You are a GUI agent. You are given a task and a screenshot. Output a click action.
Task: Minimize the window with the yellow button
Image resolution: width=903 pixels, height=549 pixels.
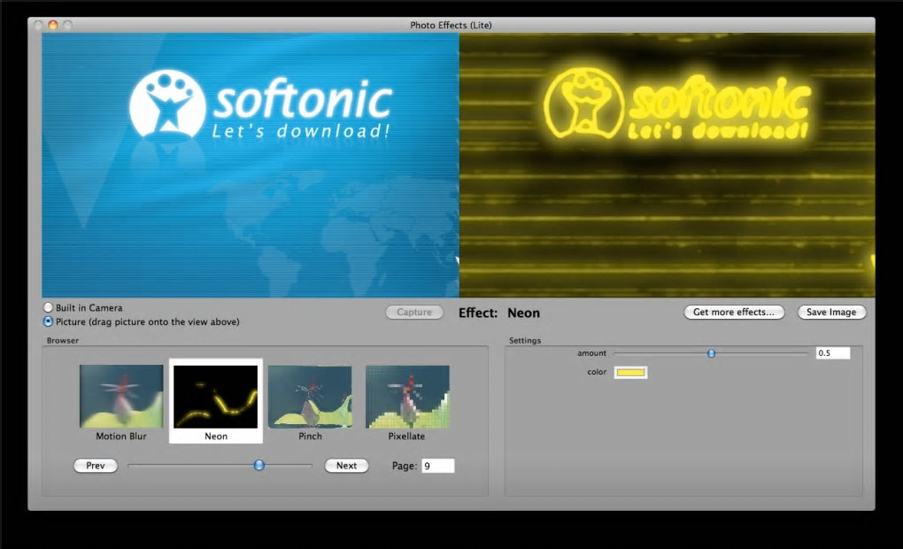tap(53, 25)
